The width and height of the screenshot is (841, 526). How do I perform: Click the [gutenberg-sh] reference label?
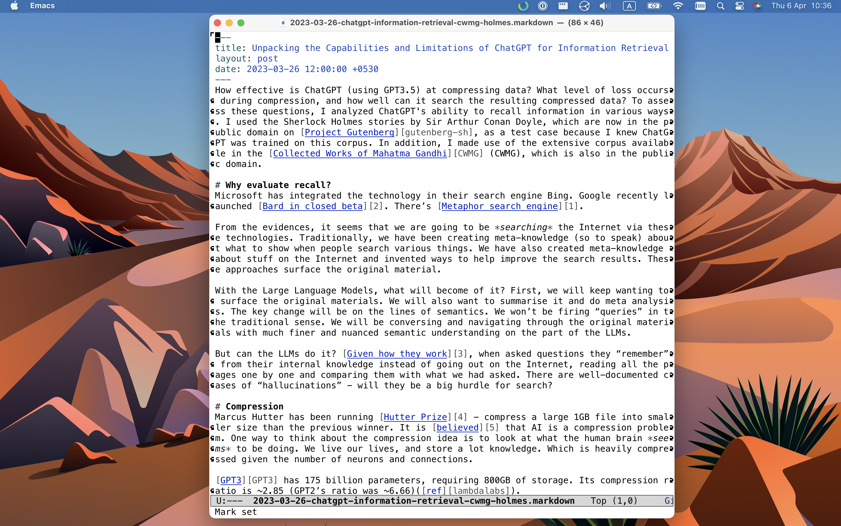tap(437, 133)
